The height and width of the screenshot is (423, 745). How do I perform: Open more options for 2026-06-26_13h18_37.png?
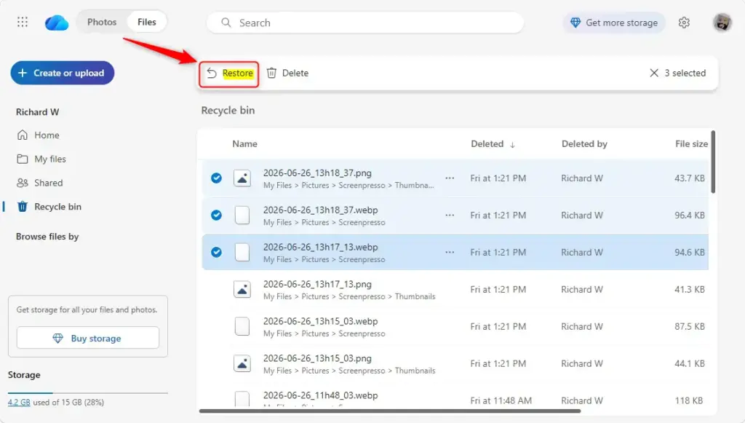point(450,178)
